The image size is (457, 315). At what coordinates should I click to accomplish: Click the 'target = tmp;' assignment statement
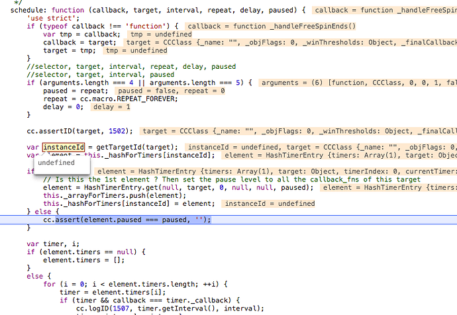pyautogui.click(x=70, y=51)
